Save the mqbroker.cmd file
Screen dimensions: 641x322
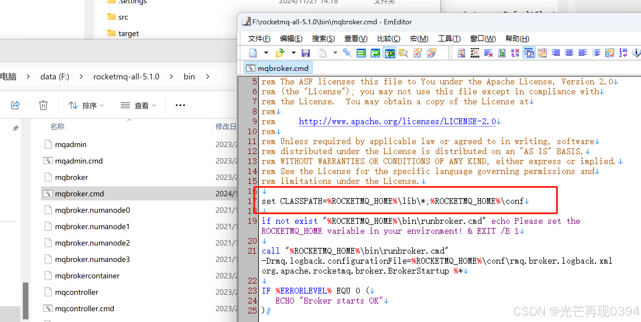pos(306,53)
